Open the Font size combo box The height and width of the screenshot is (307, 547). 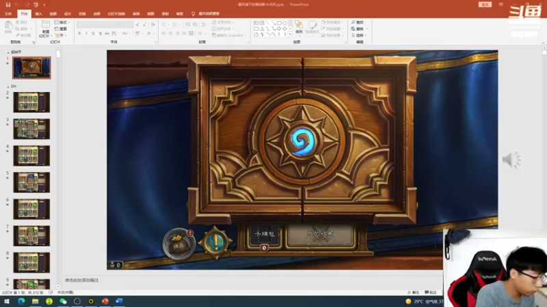(x=126, y=25)
